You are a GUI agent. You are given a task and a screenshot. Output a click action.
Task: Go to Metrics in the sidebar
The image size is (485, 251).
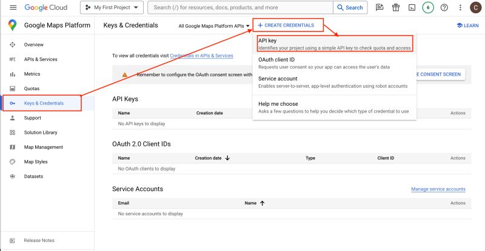(x=32, y=74)
